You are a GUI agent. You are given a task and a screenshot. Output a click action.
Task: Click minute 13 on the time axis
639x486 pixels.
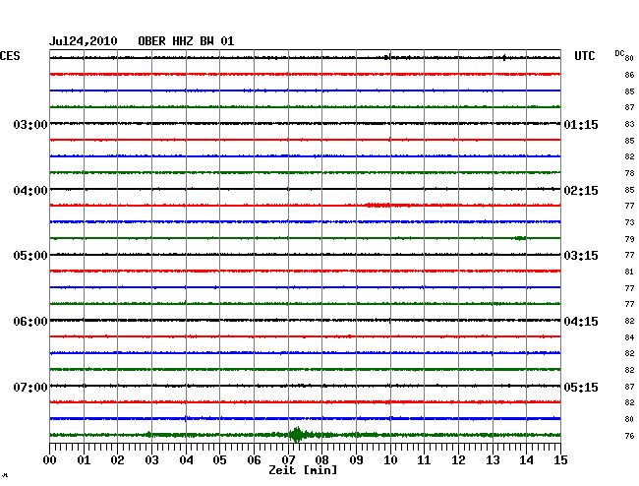(x=493, y=459)
